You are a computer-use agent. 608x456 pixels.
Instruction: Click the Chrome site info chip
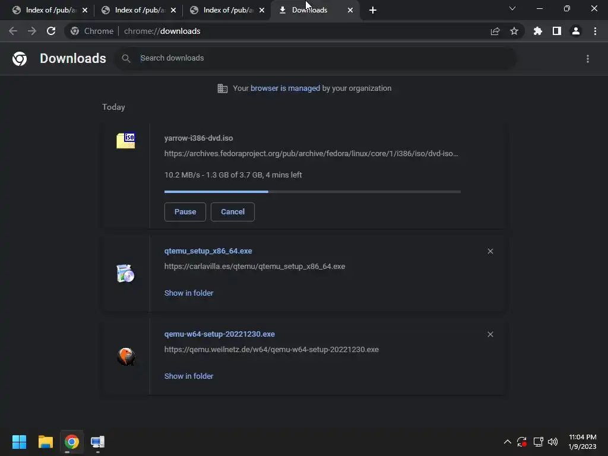tap(92, 31)
